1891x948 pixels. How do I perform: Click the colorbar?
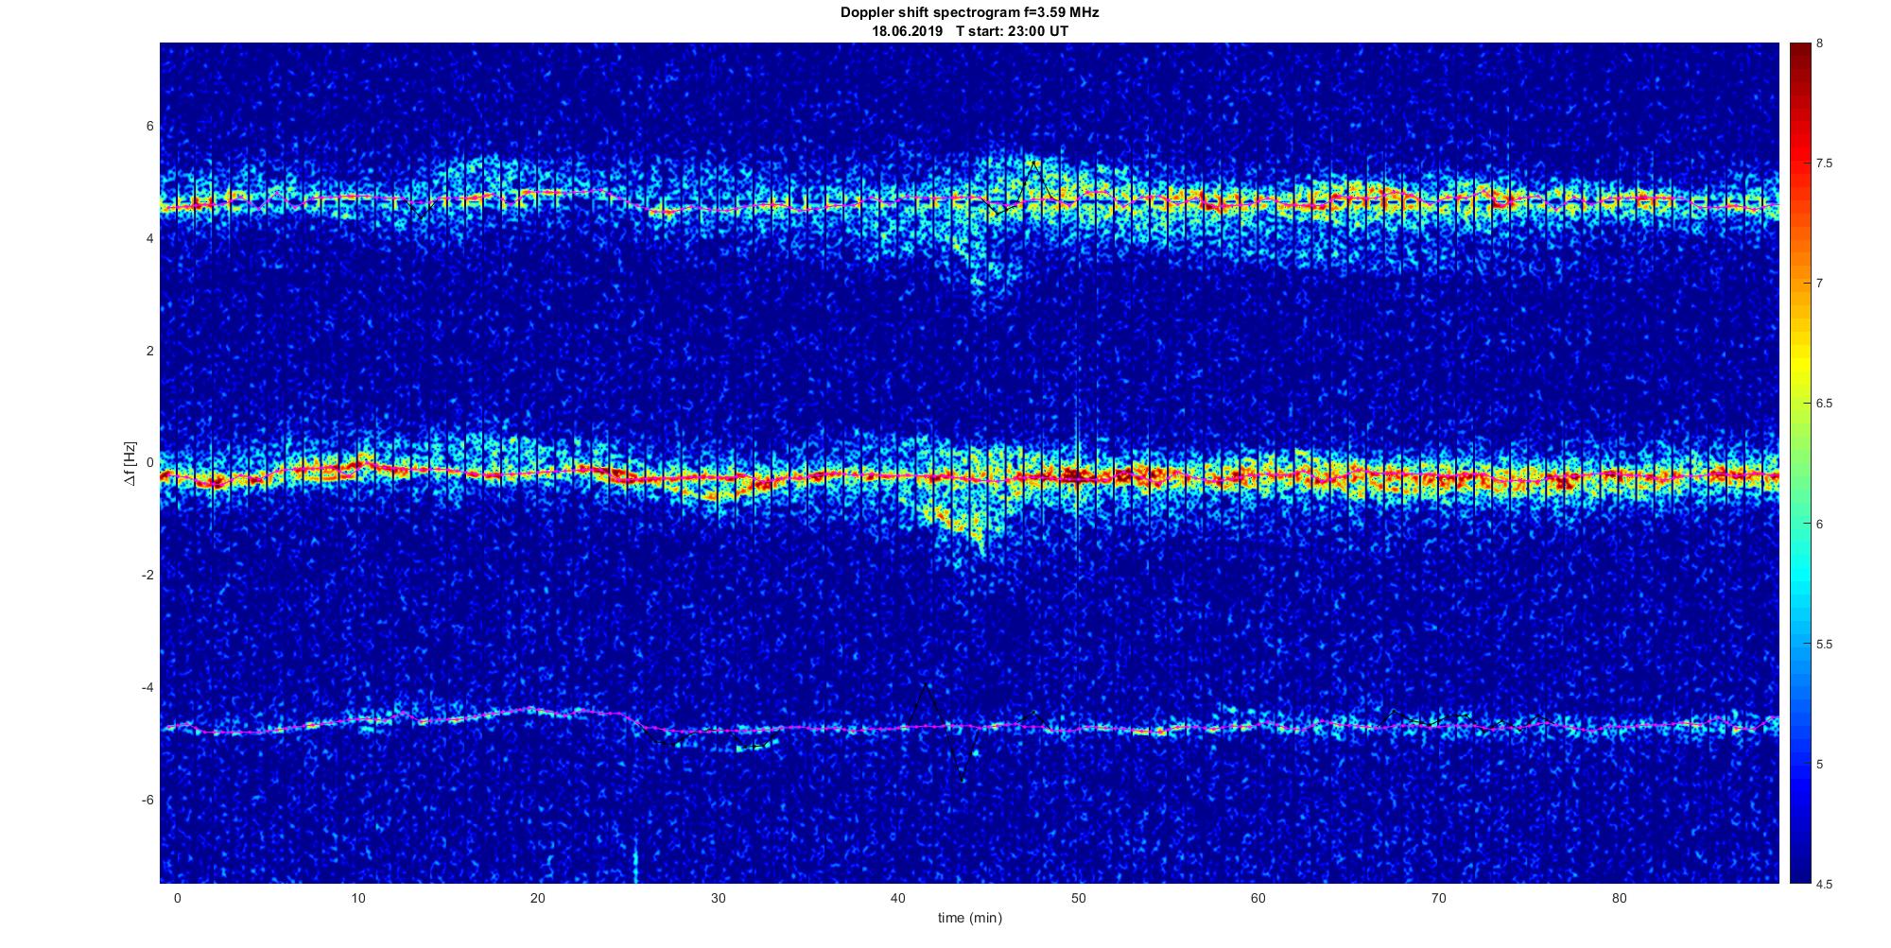point(1798,463)
